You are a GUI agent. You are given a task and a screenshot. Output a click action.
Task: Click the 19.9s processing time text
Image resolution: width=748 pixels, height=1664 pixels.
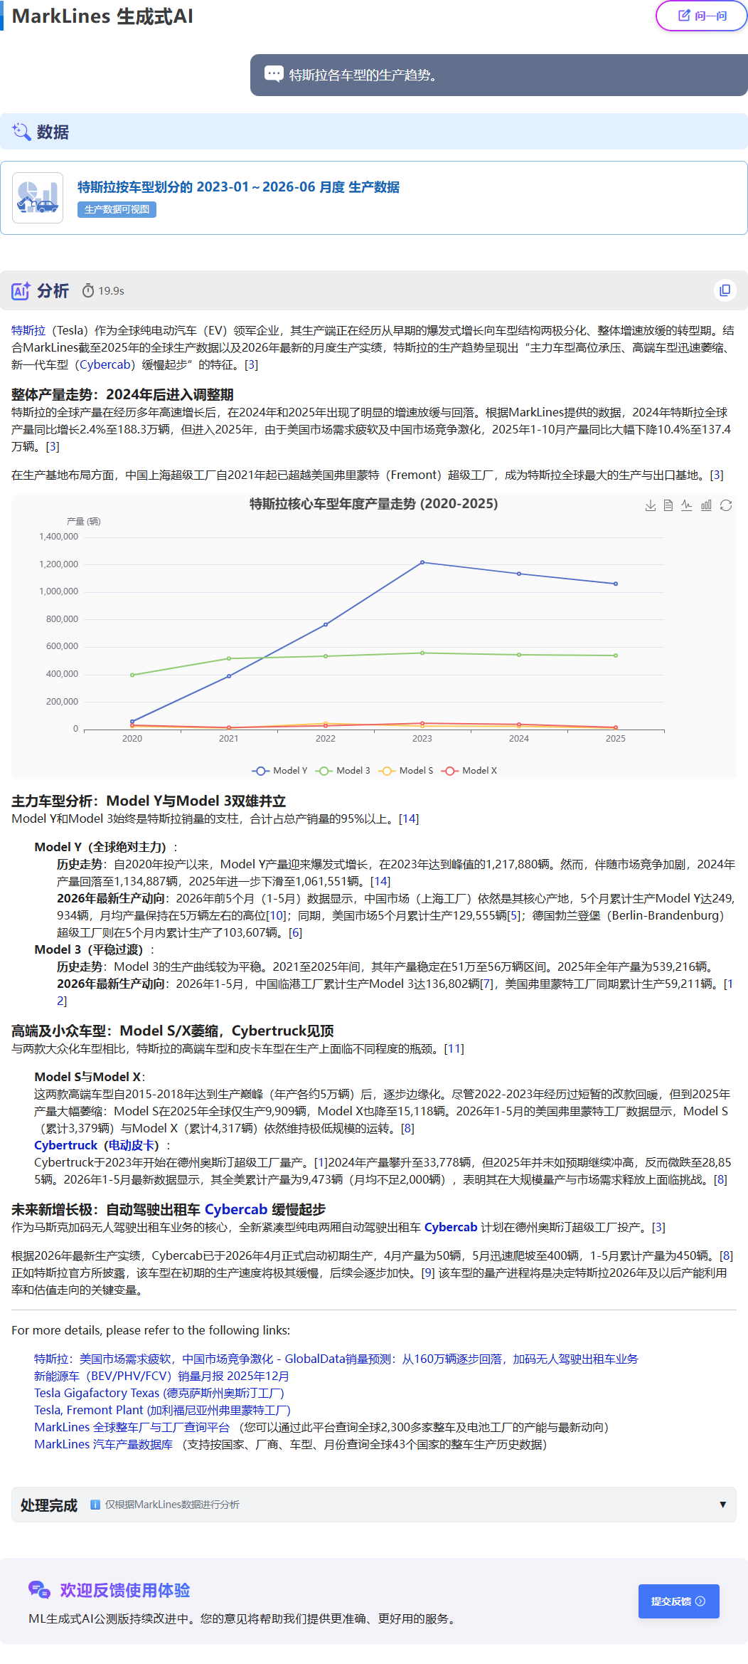[111, 290]
